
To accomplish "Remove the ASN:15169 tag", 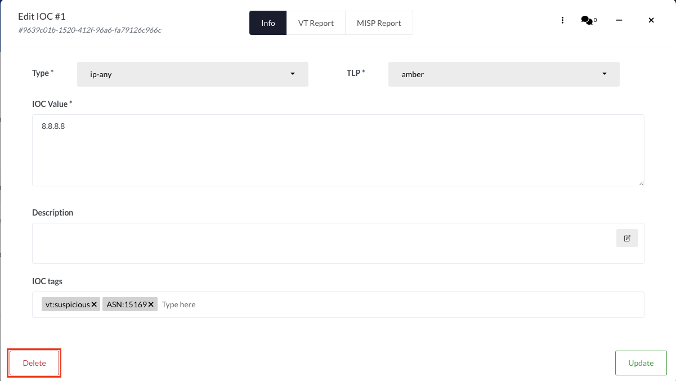I will [x=151, y=304].
